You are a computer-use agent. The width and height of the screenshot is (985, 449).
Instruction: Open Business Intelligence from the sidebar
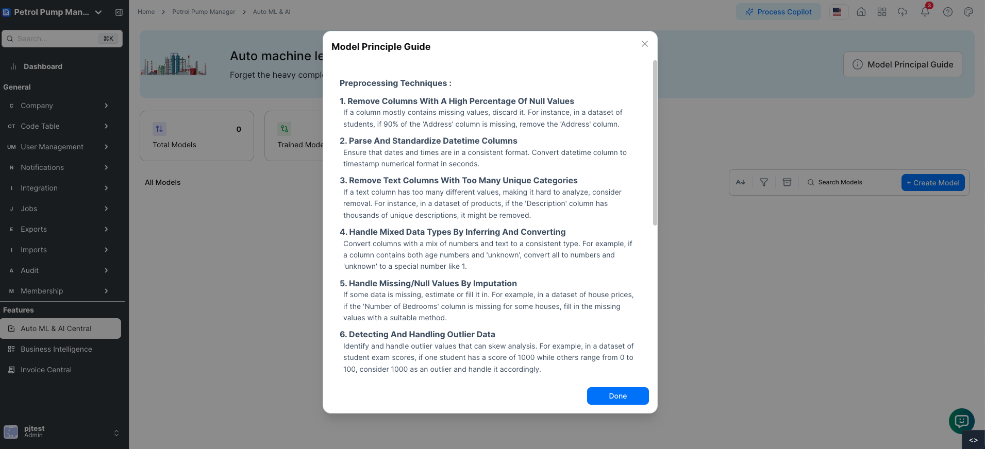click(x=55, y=349)
